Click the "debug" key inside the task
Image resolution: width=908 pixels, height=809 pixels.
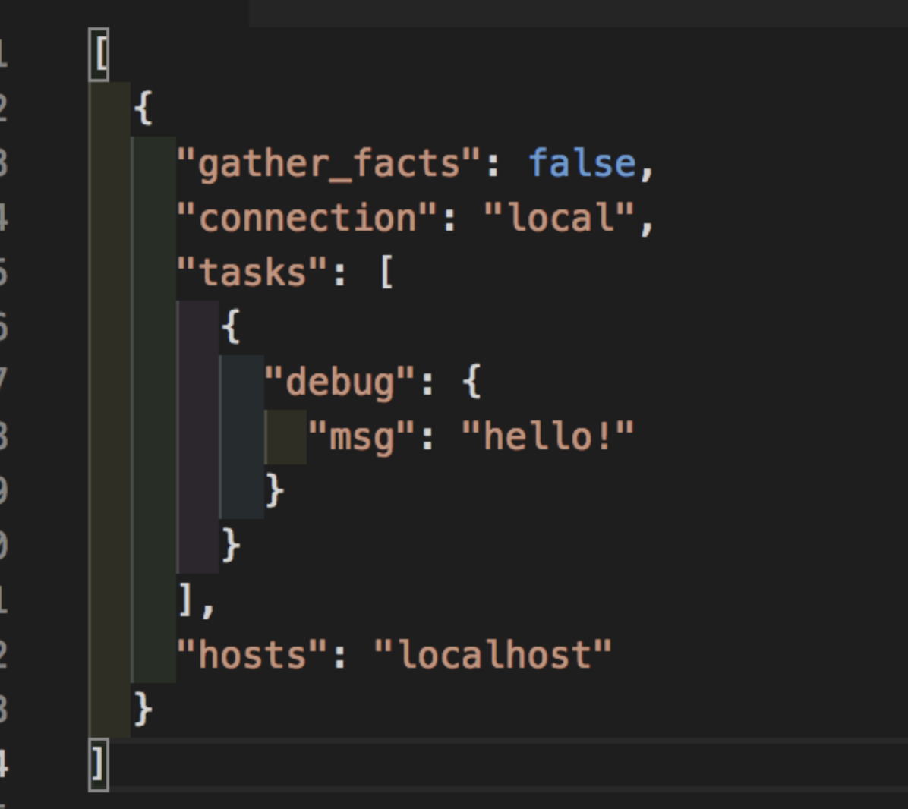334,381
